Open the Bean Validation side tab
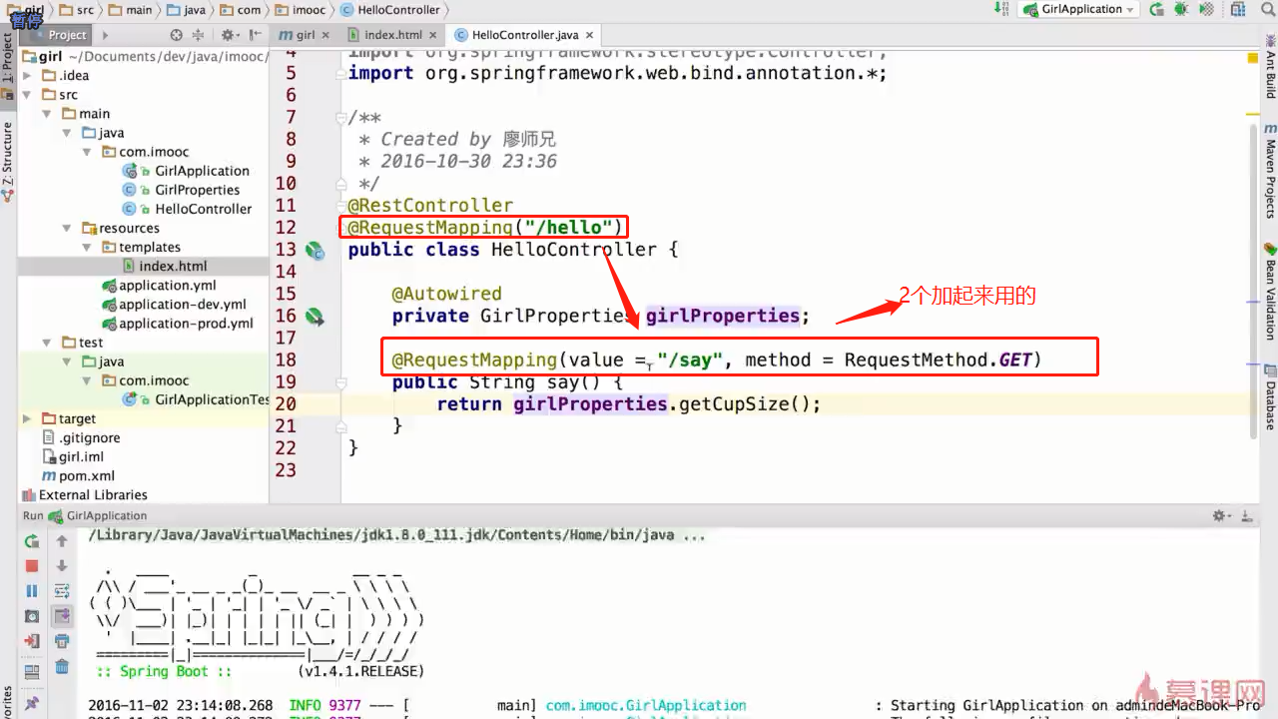 [1270, 292]
